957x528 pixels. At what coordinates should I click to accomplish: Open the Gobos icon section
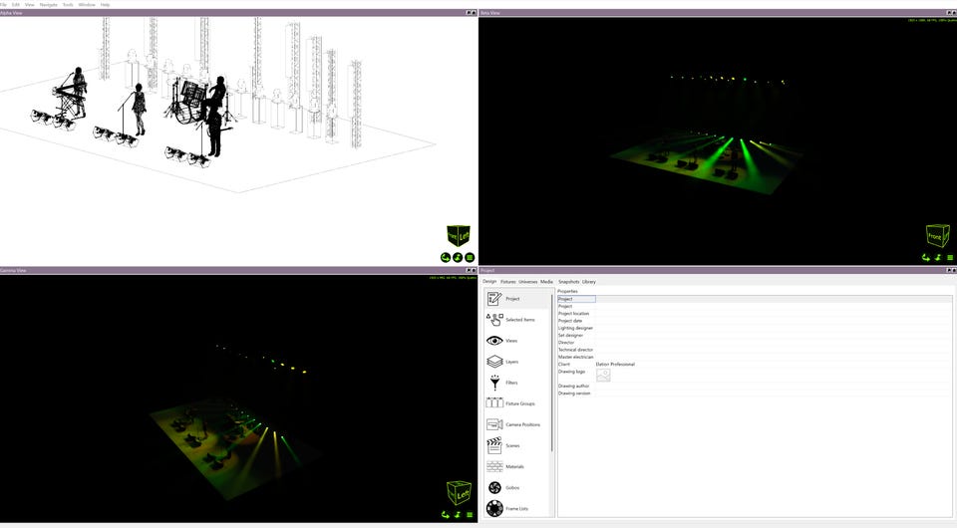(x=494, y=488)
